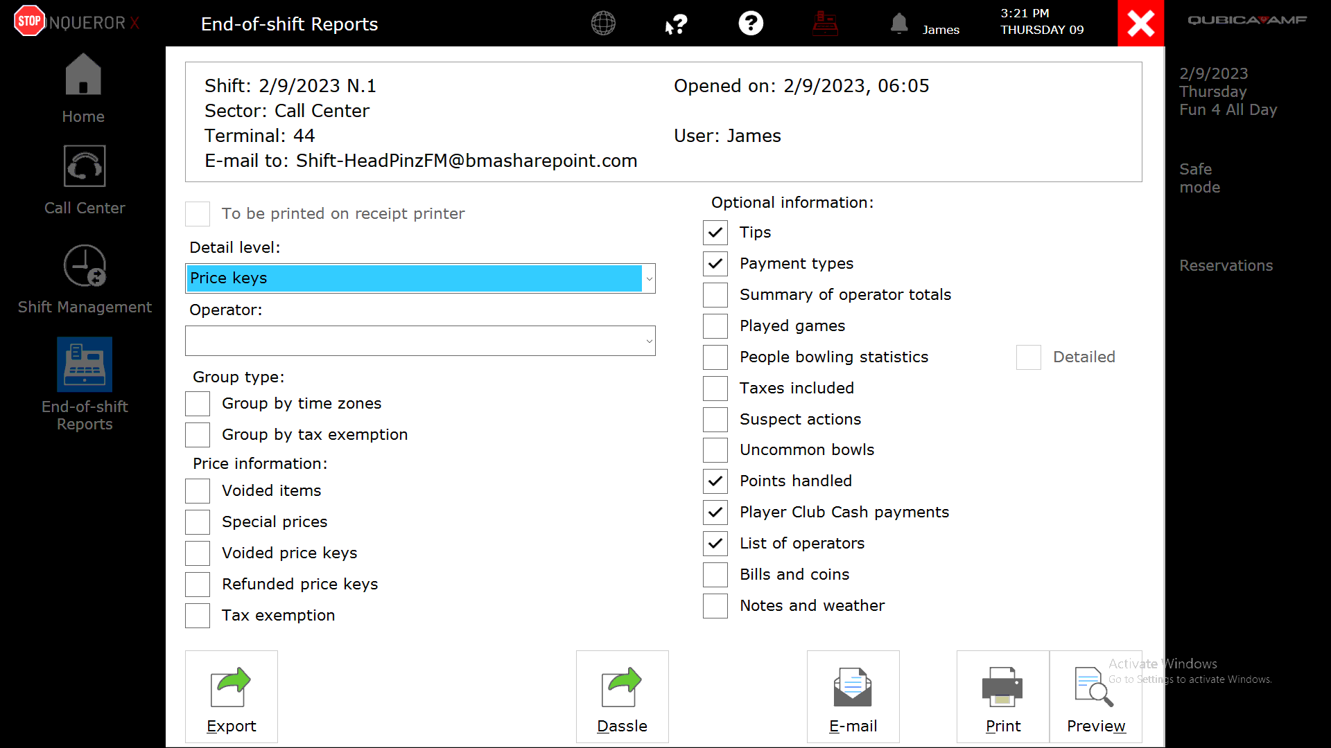
Task: Uncheck List of operators checkbox
Action: click(715, 544)
